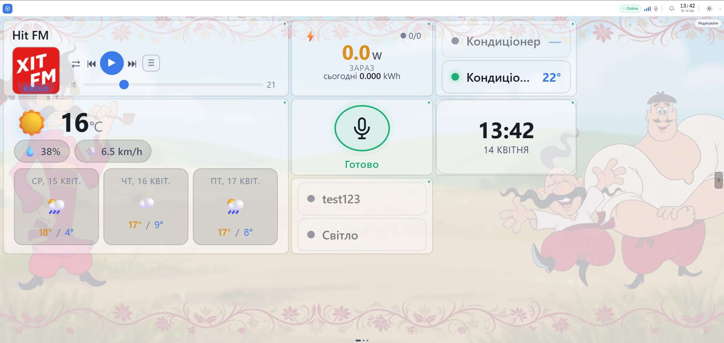The image size is (724, 343).
Task: Click the 22° temperature value
Action: tap(551, 78)
